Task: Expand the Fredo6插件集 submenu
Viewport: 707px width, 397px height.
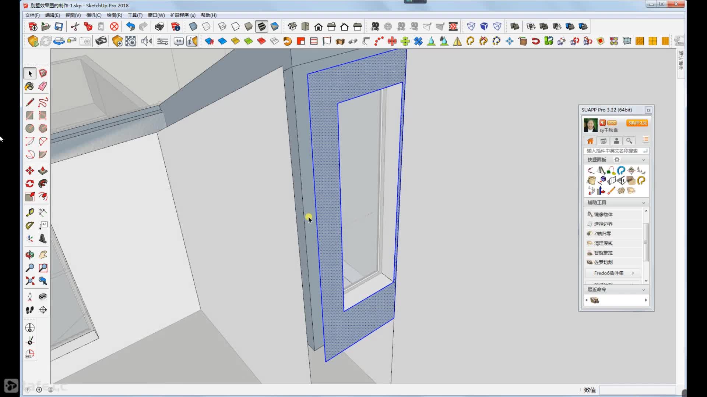Action: pos(613,273)
